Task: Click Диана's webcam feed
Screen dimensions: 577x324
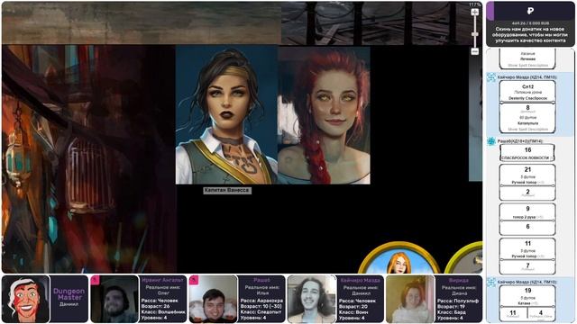Action: 410,299
